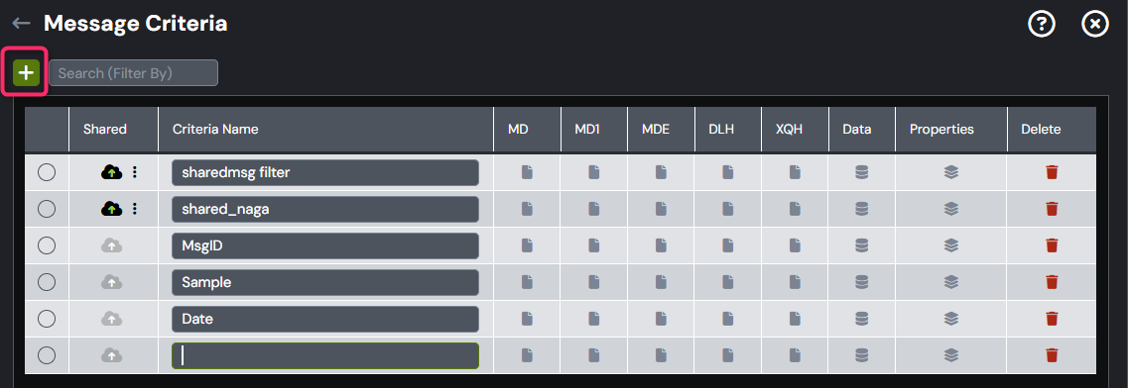Go back using the left arrow

(21, 24)
